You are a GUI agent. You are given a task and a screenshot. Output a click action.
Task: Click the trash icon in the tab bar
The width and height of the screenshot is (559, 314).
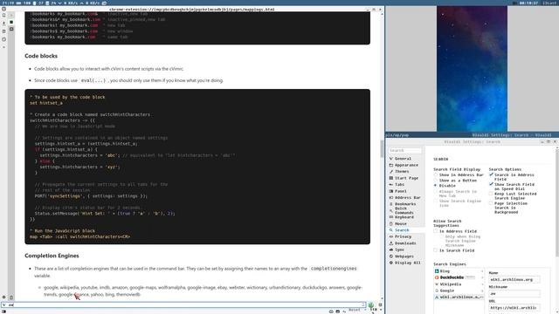pos(11,297)
